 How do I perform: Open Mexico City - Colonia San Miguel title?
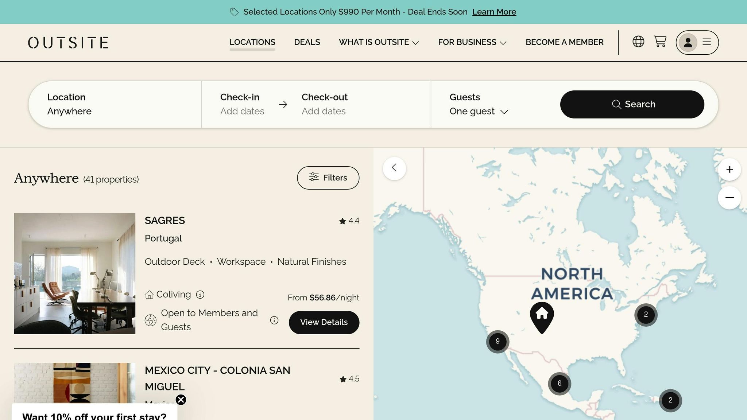pyautogui.click(x=217, y=378)
